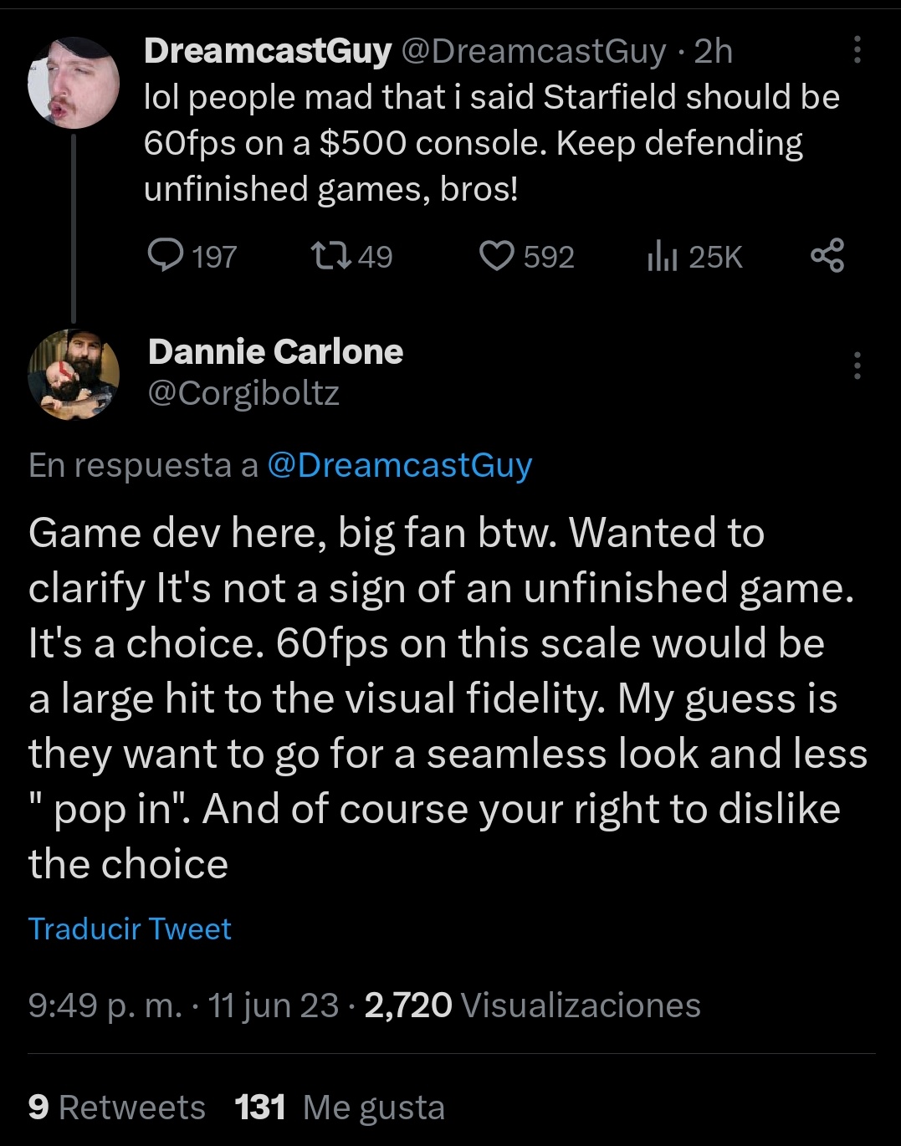
Task: View analytics icon showing 25K views
Action: coord(661,255)
